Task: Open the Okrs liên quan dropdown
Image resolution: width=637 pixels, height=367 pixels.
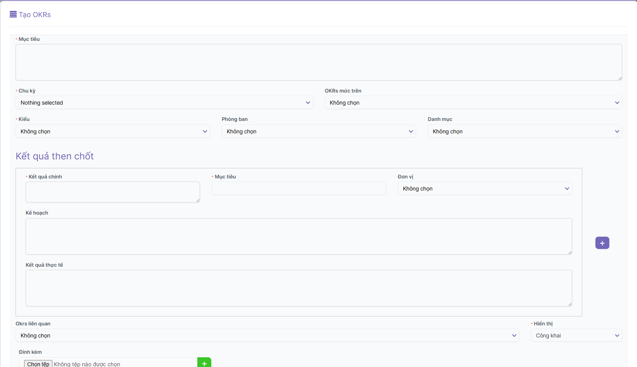Action: pos(267,336)
